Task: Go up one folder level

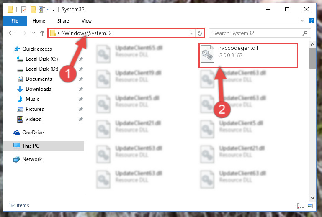Action: 42,33
